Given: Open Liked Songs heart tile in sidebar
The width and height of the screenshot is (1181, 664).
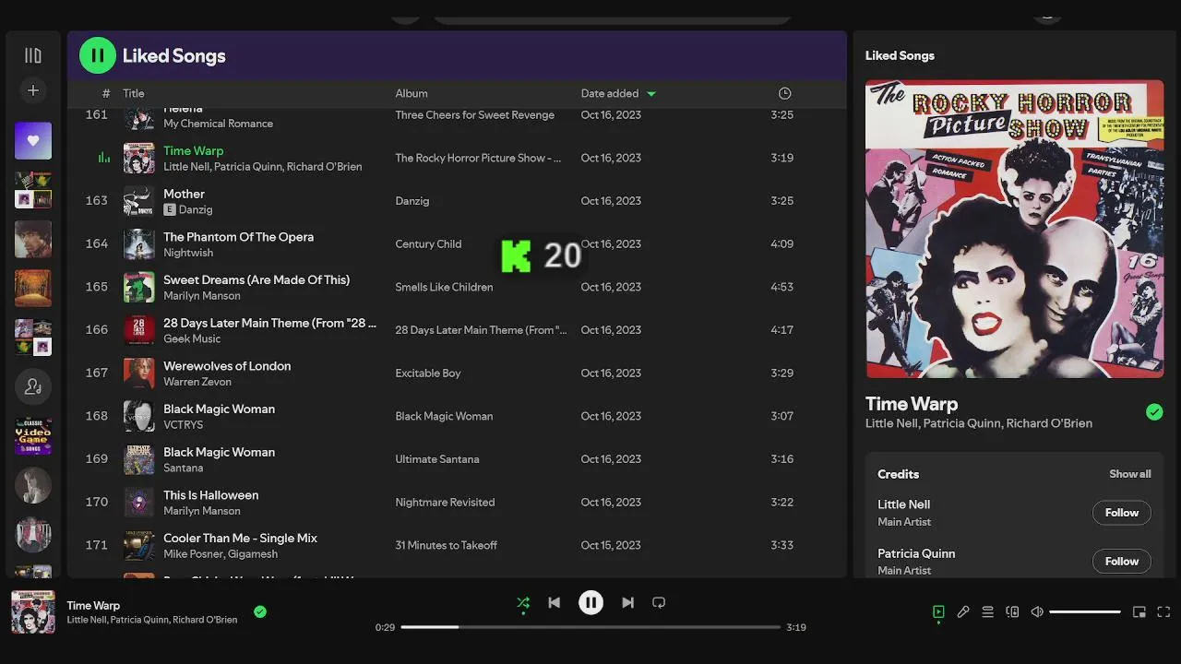Looking at the screenshot, I should coord(33,140).
